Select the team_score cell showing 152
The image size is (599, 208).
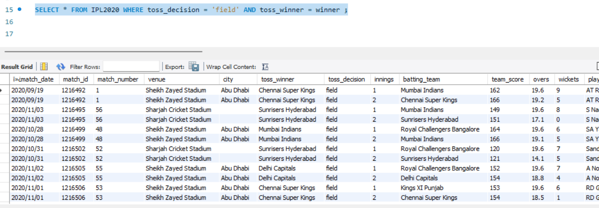tap(509, 169)
